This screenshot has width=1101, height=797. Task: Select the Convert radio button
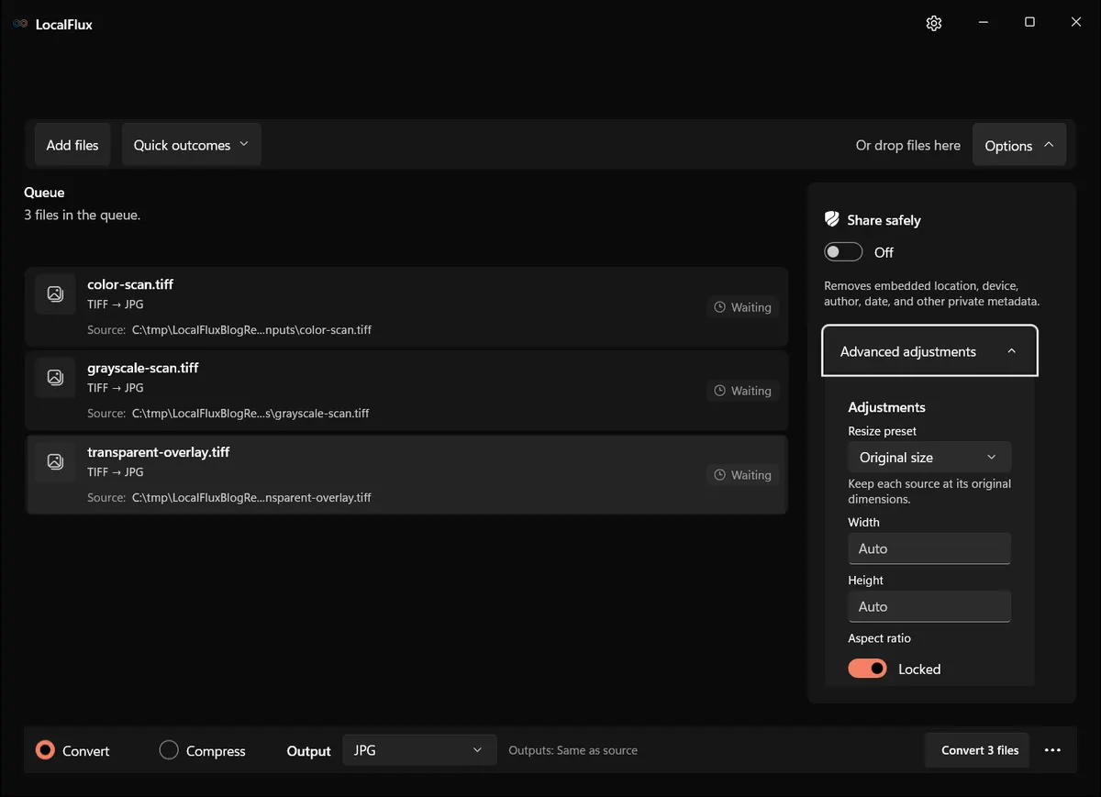pyautogui.click(x=45, y=750)
